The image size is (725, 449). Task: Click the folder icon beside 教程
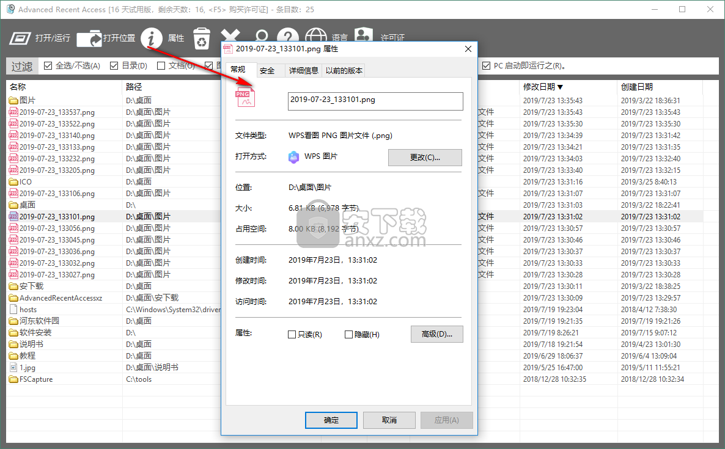coord(13,356)
